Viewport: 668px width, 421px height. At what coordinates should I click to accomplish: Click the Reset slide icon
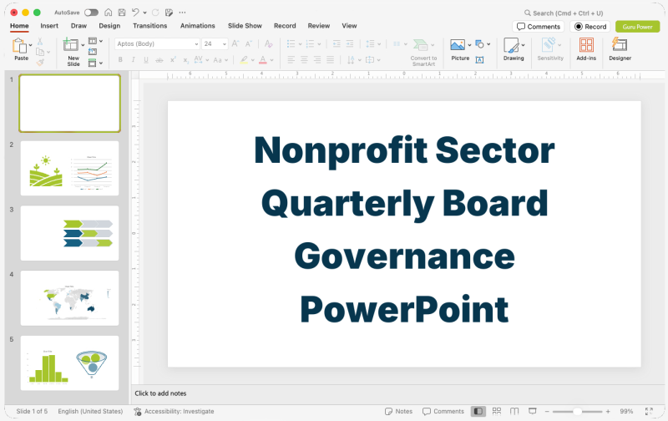click(93, 52)
